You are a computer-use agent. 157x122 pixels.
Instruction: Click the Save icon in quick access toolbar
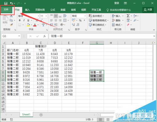(6, 3)
